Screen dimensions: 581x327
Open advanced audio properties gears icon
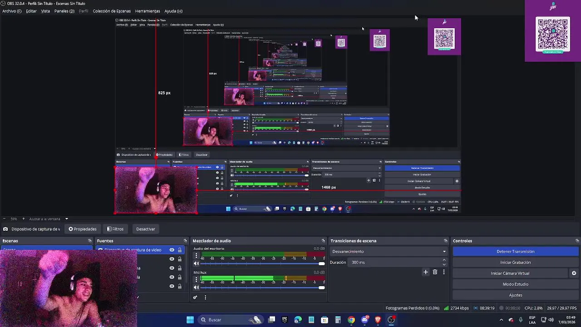(195, 297)
